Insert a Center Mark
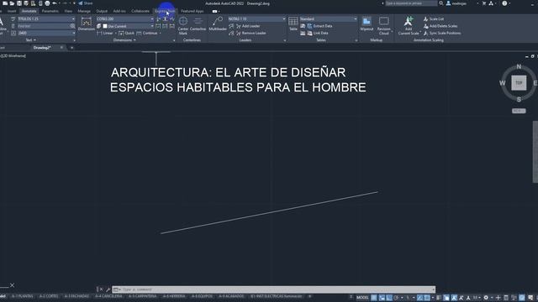The image size is (538, 302). pos(183,26)
